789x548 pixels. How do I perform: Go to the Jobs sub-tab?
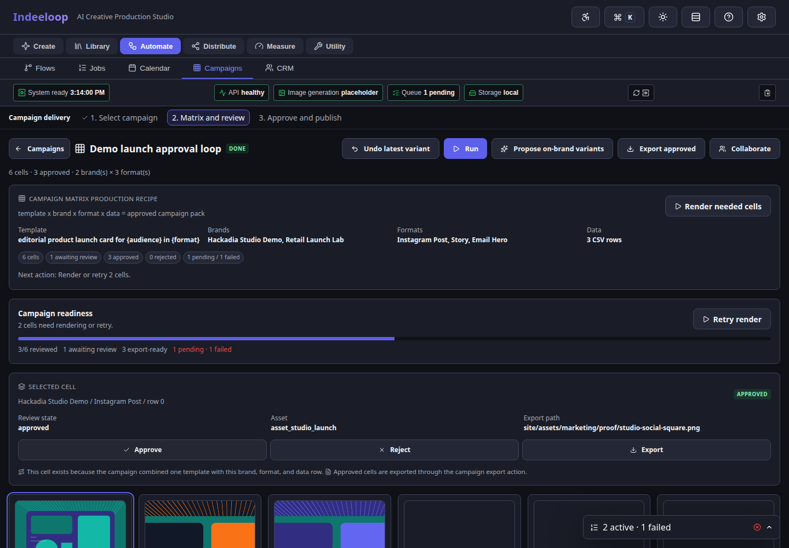point(92,68)
